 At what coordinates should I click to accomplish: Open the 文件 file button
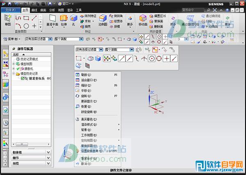pos(11,10)
